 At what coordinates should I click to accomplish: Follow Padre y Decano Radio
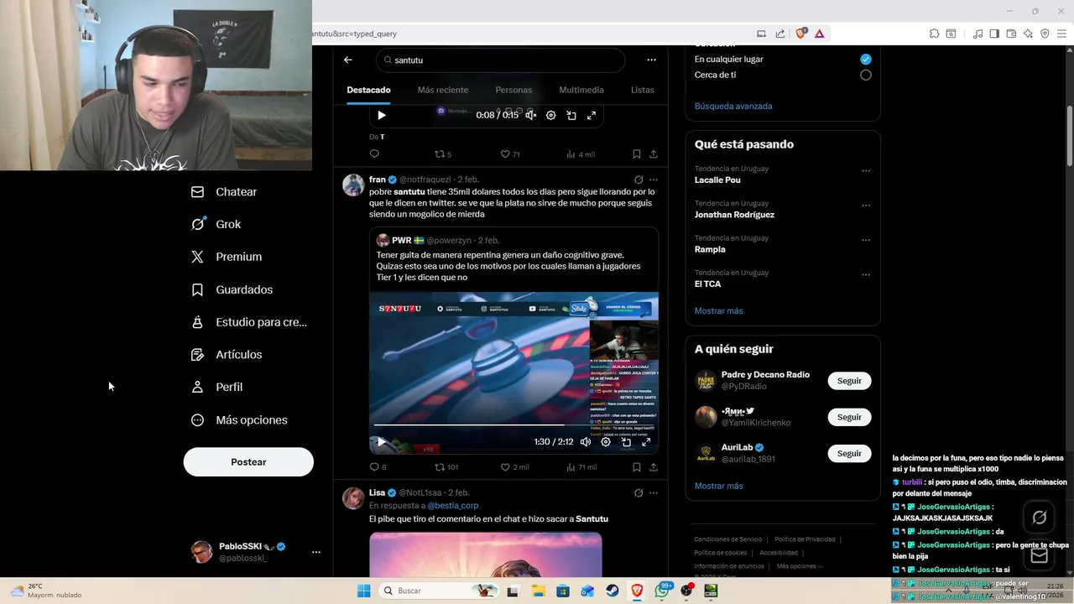pyautogui.click(x=849, y=381)
